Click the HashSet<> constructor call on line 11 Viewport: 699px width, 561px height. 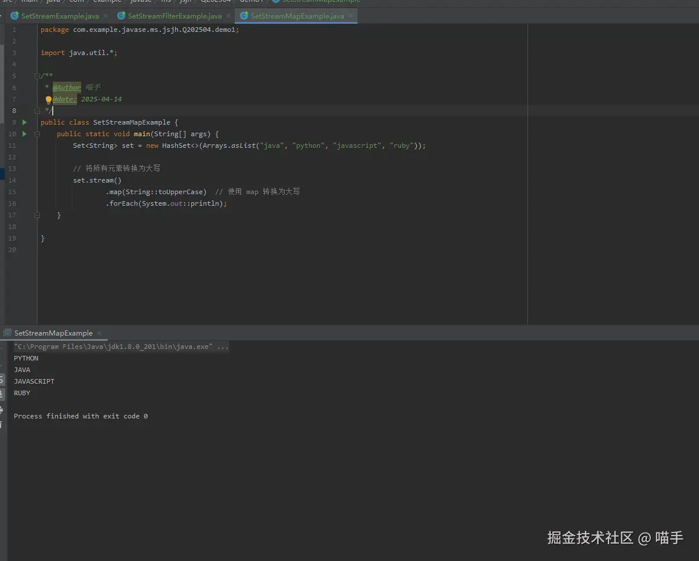tap(180, 145)
